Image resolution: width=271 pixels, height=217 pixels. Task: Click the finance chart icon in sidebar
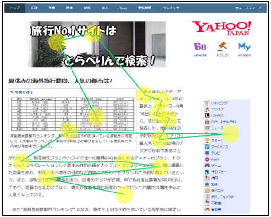point(207,147)
